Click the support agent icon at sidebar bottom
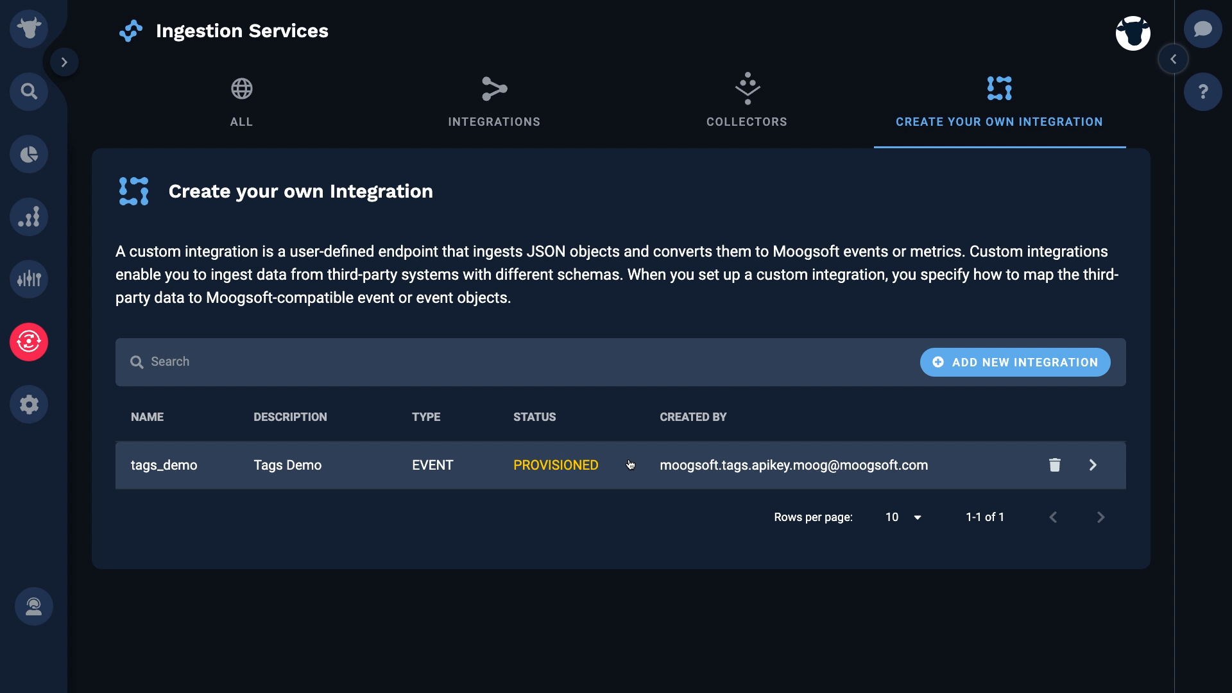Image resolution: width=1232 pixels, height=693 pixels. click(34, 606)
